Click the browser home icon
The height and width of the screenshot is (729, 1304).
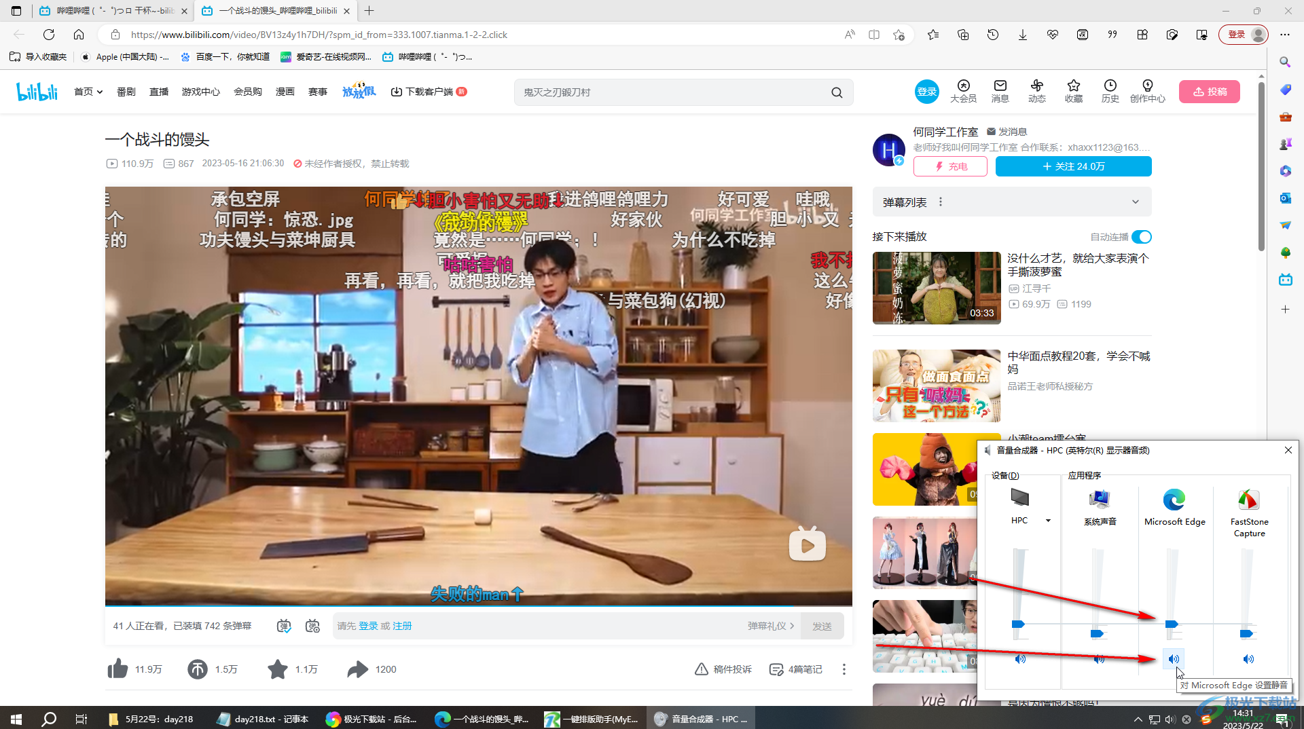pos(79,35)
